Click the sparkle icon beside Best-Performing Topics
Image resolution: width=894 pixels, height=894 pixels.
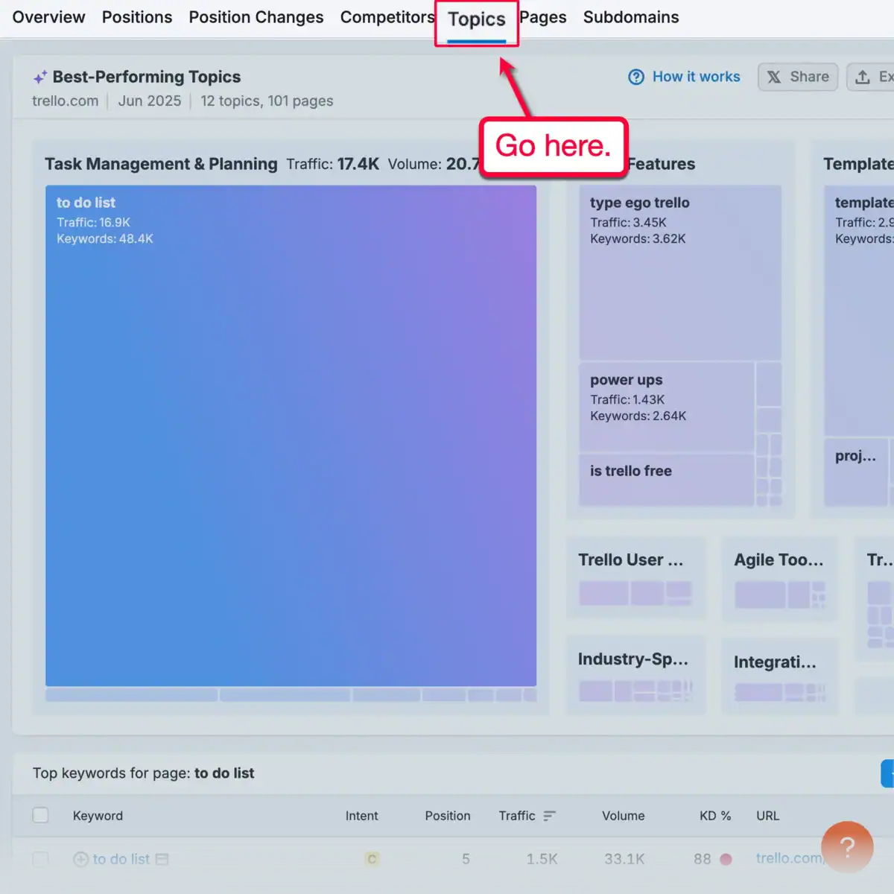click(x=41, y=76)
